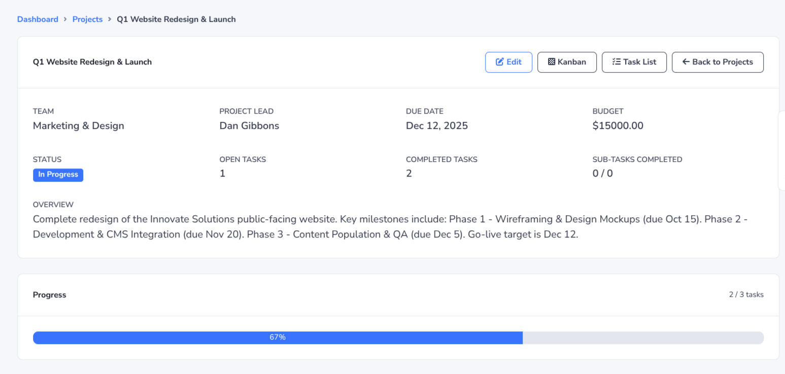
Task: Click the unfilled gray part of progress bar
Action: (x=642, y=337)
